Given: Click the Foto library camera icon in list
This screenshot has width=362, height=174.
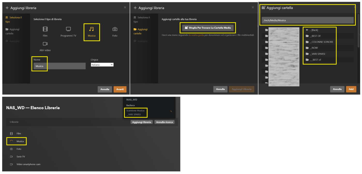Looking at the screenshot, I should [11, 149].
